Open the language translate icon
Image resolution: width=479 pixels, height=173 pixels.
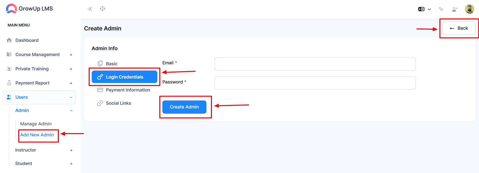tap(421, 9)
